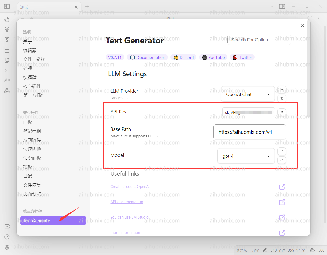The height and width of the screenshot is (255, 327).
Task: Toggle the right sidebar panel icon
Action: point(282,6)
